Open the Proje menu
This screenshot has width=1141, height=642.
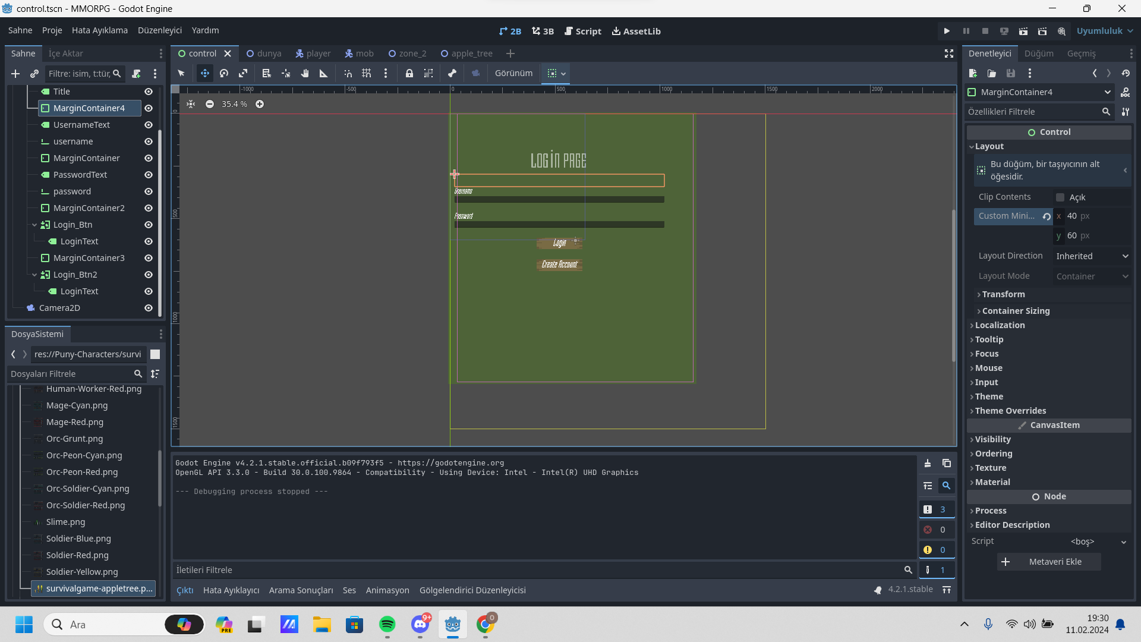coord(52,30)
